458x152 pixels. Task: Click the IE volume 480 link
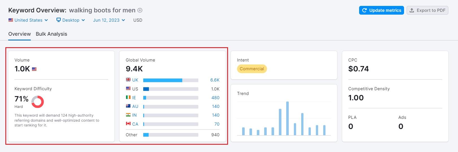(215, 98)
